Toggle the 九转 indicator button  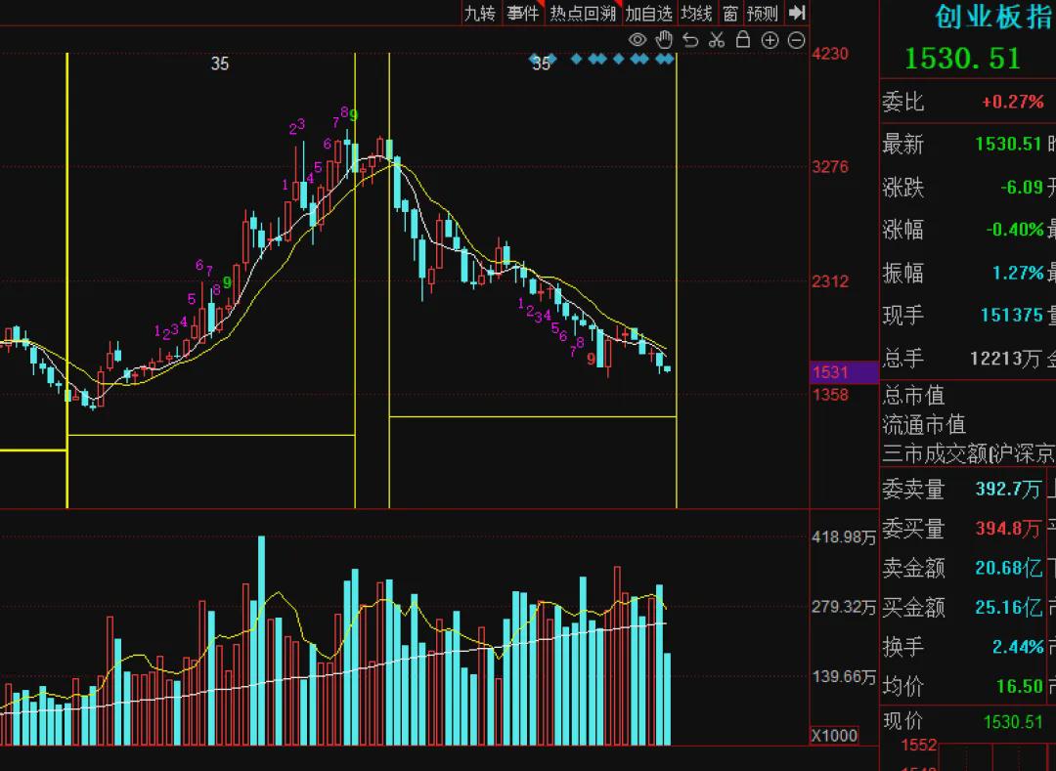[x=480, y=14]
